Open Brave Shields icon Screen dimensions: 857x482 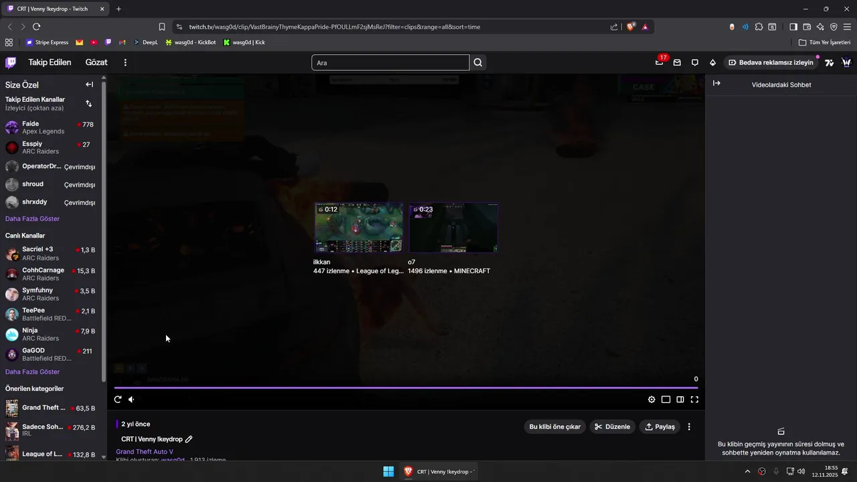pyautogui.click(x=631, y=27)
